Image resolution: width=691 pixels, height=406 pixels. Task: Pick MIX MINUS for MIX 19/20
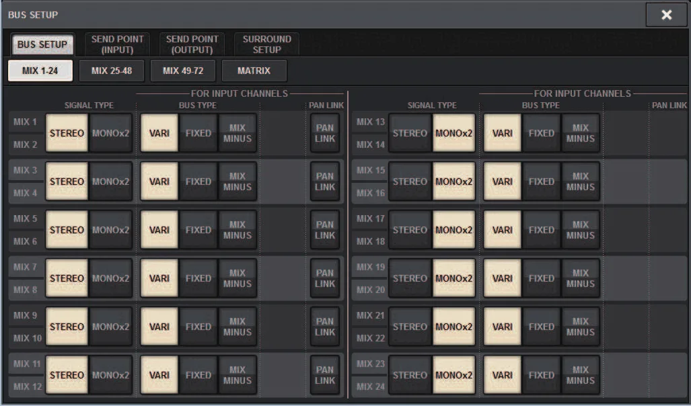(x=581, y=278)
